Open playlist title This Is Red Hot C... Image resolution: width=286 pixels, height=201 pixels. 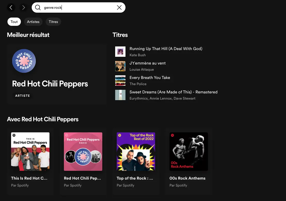click(29, 178)
